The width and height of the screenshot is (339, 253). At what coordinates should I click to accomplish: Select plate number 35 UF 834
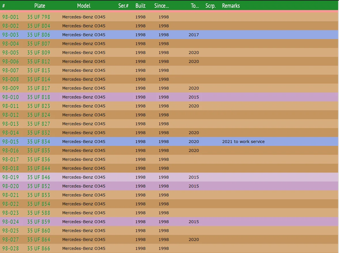point(39,142)
